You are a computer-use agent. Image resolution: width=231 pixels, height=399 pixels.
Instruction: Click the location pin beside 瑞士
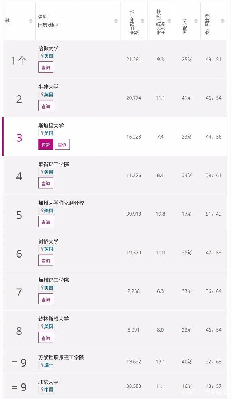pyautogui.click(x=42, y=365)
